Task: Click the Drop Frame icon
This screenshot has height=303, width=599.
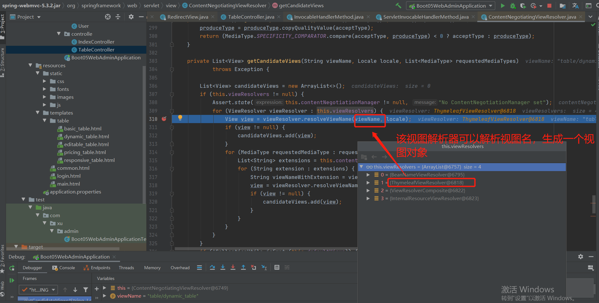Action: click(254, 267)
